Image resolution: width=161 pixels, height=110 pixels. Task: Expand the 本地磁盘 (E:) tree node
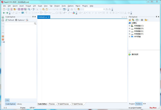(130, 31)
